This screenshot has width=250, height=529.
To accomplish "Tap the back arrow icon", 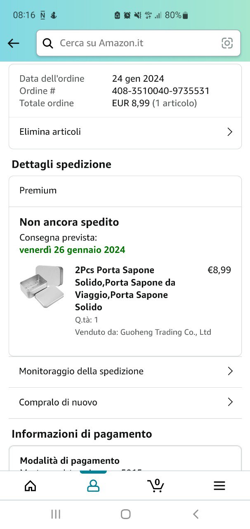I will tap(14, 43).
